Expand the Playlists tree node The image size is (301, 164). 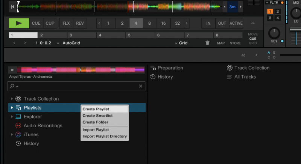[x=12, y=108]
